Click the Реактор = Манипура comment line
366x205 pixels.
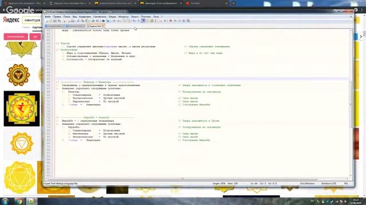click(95, 82)
